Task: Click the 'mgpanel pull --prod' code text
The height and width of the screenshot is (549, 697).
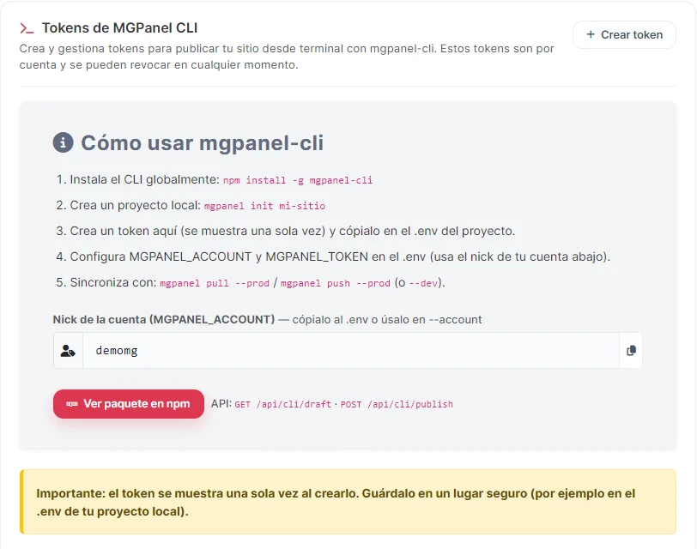Action: click(215, 283)
